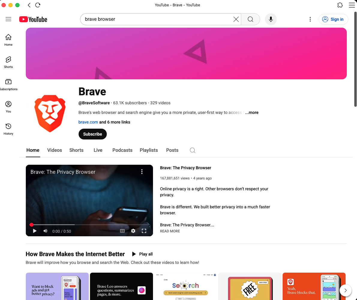This screenshot has width=357, height=300.
Task: Switch to the Playlists tab
Action: (x=149, y=150)
